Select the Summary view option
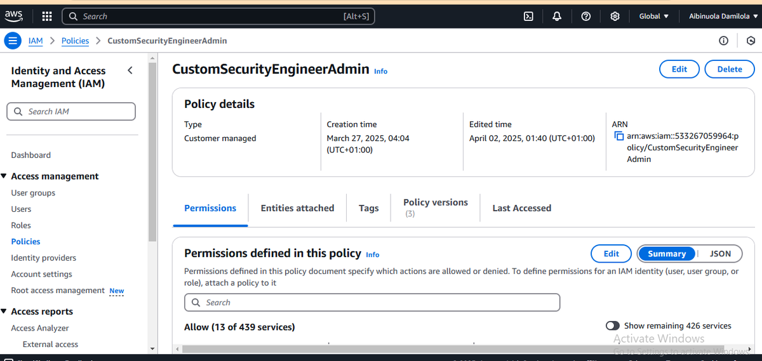This screenshot has width=762, height=361. [x=667, y=254]
